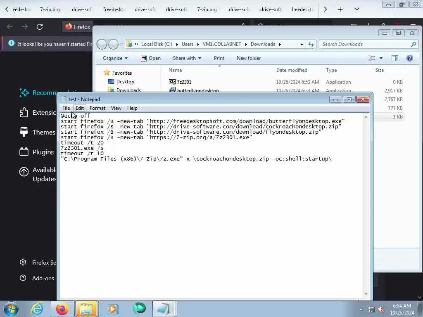Viewport: 423px width, 317px height.
Task: Click Firefox Settings gear icon
Action: tap(23, 262)
